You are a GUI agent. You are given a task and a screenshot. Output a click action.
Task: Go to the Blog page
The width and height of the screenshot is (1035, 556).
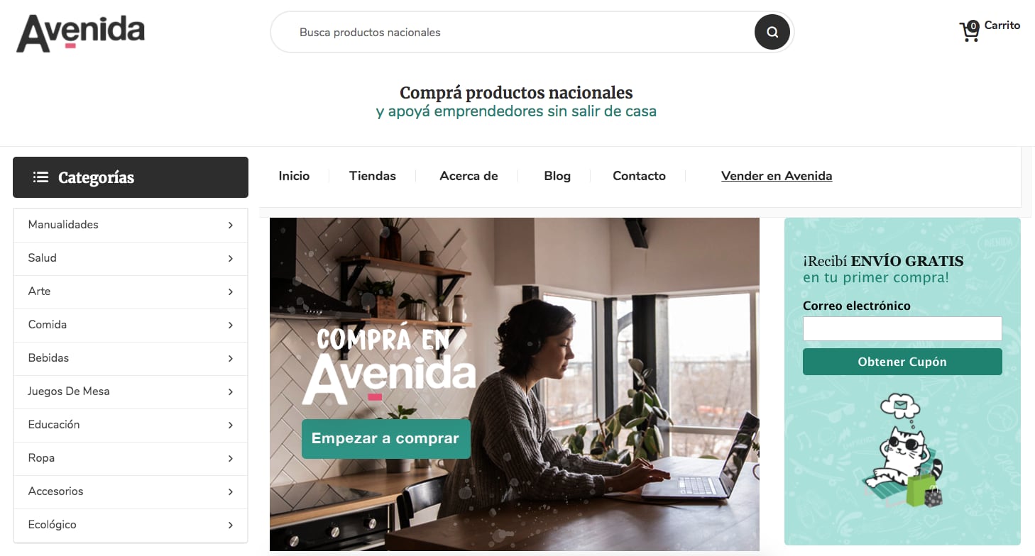[x=557, y=176]
